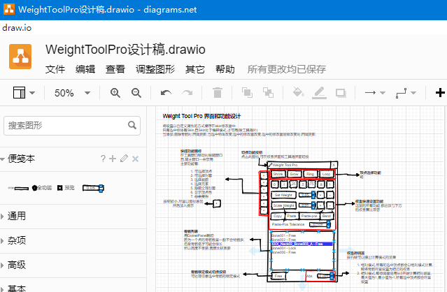This screenshot has height=292, width=447.
Task: Click the to front icon
Action: pyautogui.click(x=247, y=93)
